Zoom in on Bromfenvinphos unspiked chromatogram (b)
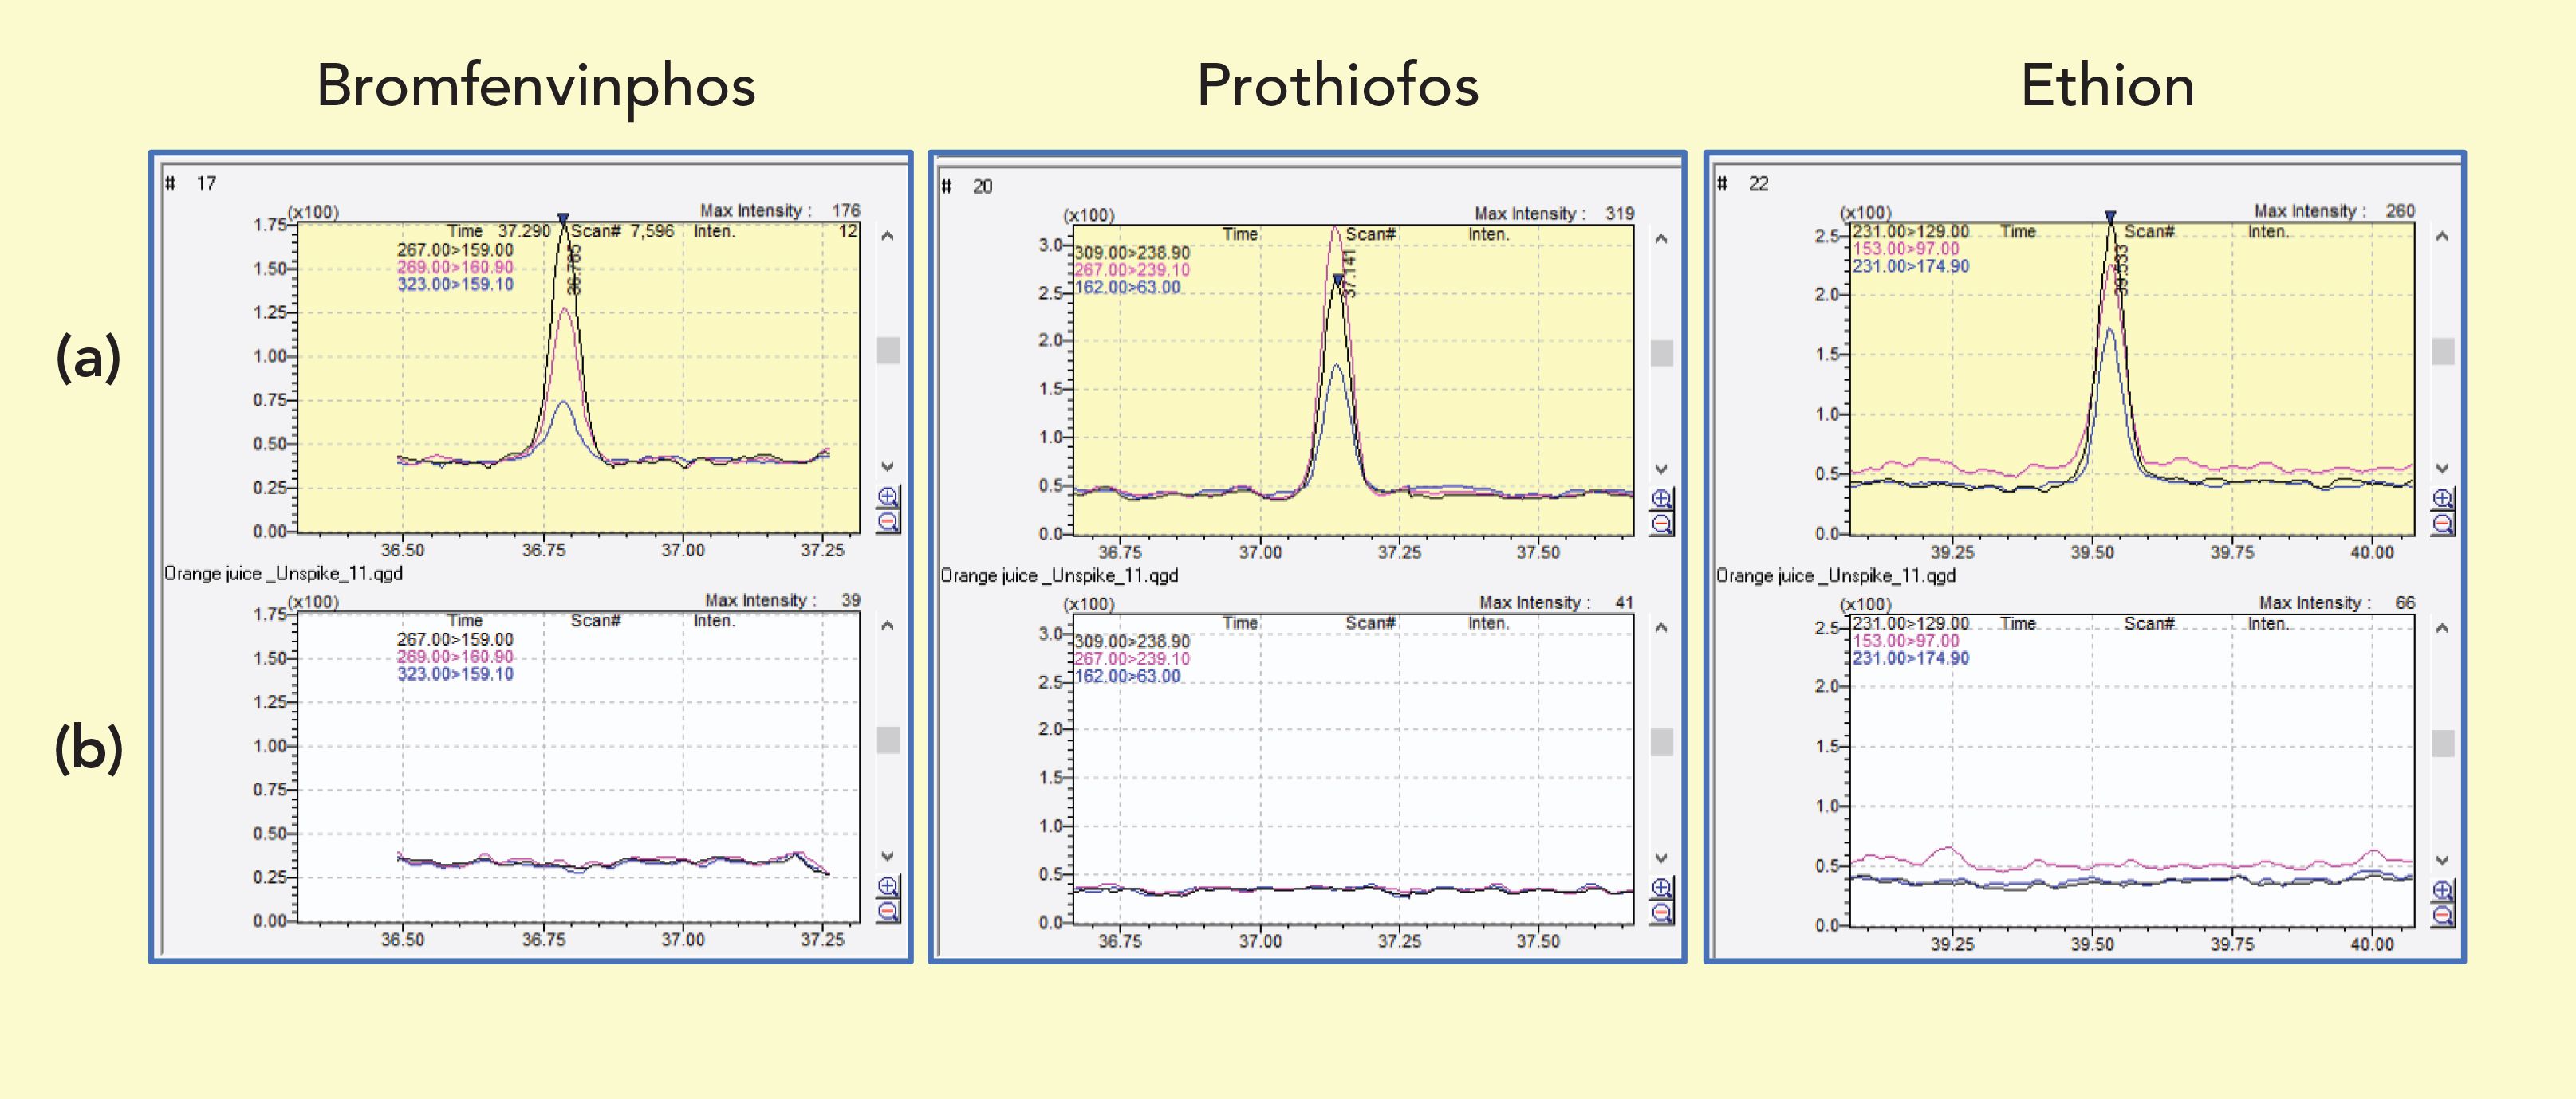This screenshot has width=2576, height=1099. [x=887, y=886]
